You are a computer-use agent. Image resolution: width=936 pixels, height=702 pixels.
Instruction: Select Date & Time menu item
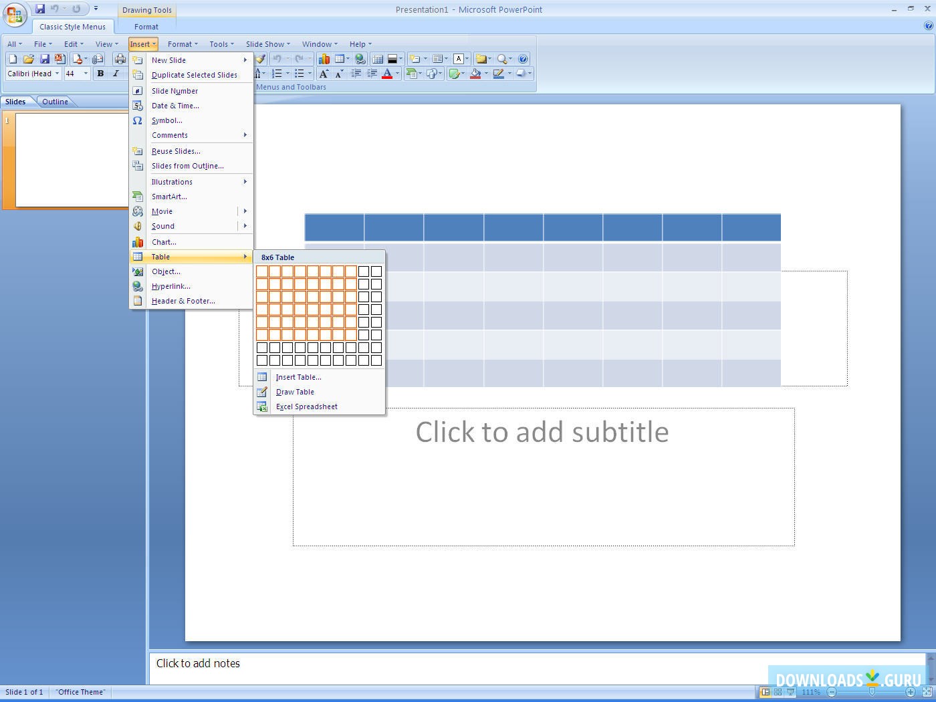191,106
